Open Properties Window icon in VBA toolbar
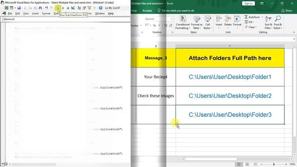Image resolution: width=297 pixels, height=167 pixels. click(x=84, y=8)
